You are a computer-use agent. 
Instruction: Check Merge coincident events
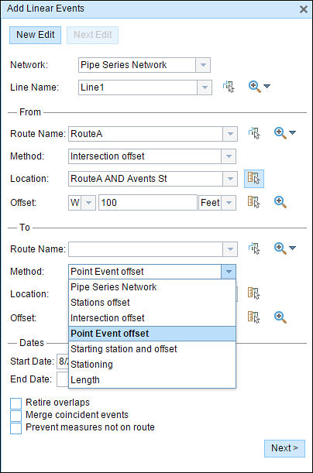[x=15, y=416]
